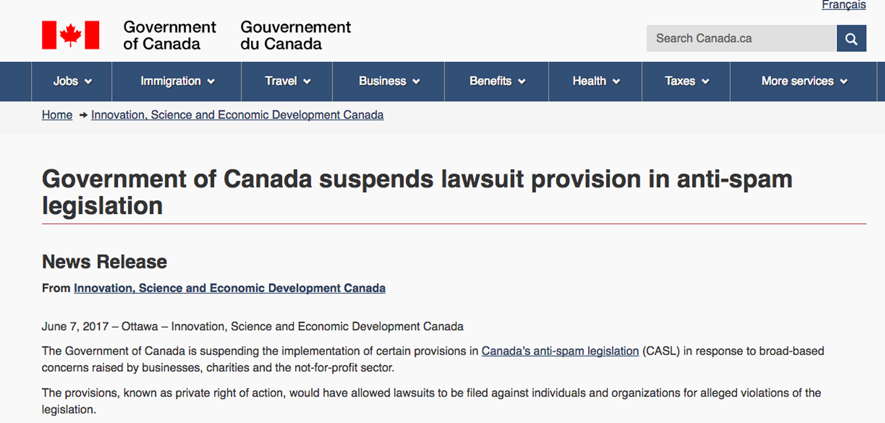Click the breadcrumb arrow after Home
The width and height of the screenshot is (885, 423).
click(x=83, y=115)
